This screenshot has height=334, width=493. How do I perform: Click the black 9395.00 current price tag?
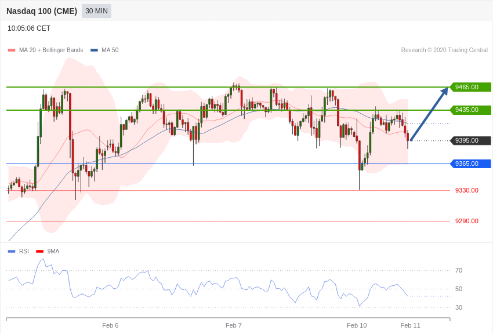coord(471,140)
